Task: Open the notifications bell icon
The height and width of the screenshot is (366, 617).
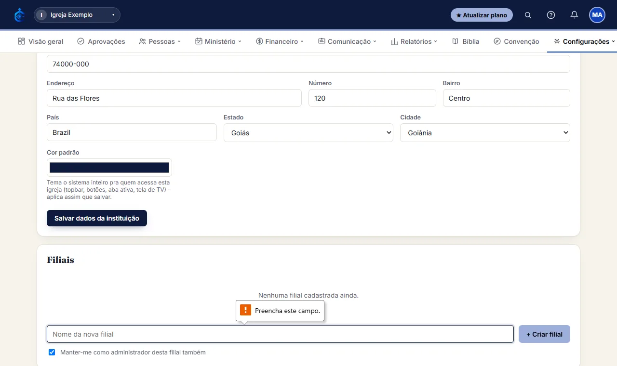Action: [x=574, y=15]
